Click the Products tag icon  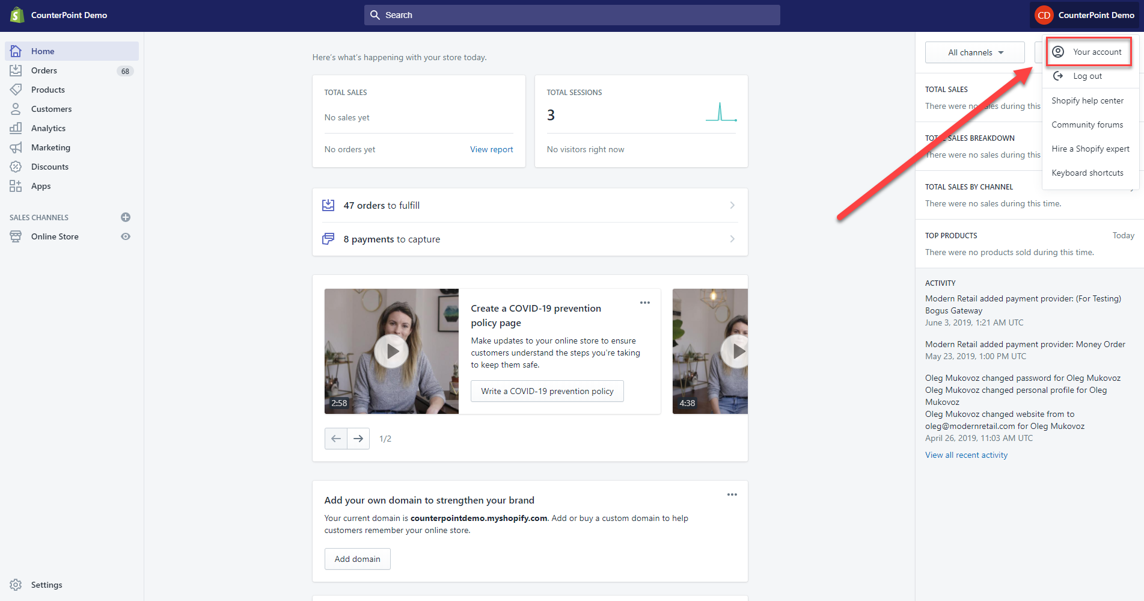point(16,90)
